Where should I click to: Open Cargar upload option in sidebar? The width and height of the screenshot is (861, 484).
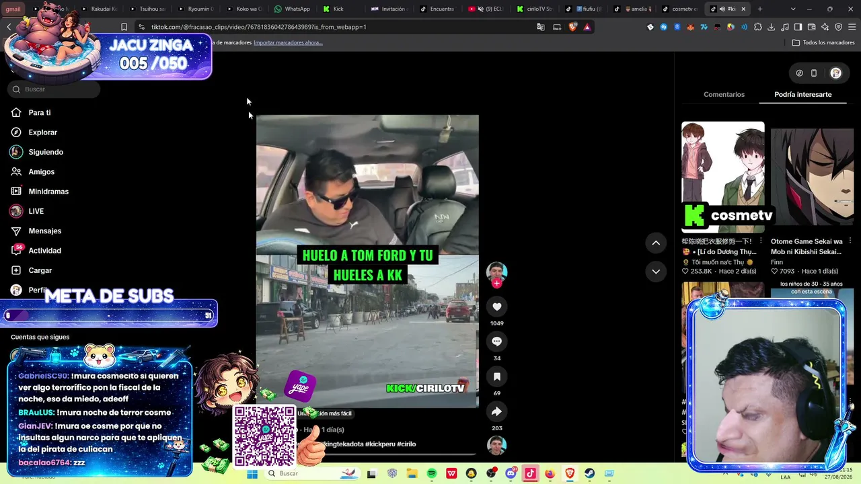pyautogui.click(x=40, y=270)
